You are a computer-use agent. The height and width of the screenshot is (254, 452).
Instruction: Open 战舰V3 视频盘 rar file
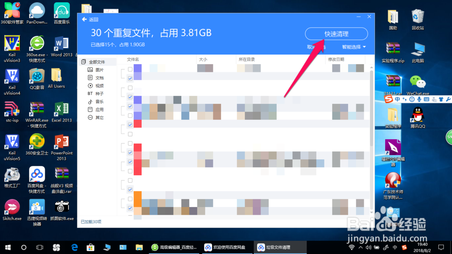click(61, 180)
